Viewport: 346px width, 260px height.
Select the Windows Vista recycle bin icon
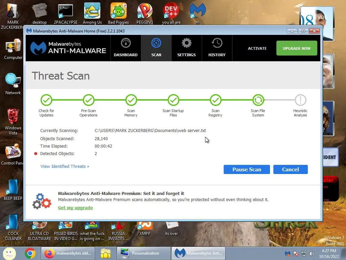click(x=13, y=122)
